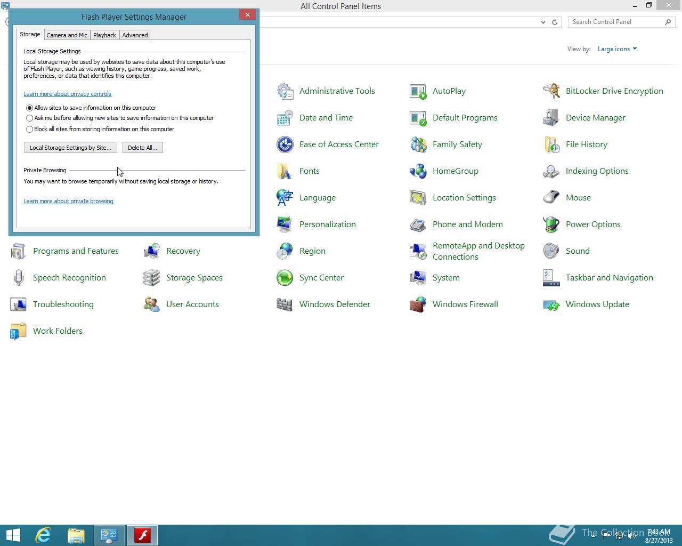
Task: Switch to the Playback tab
Action: (x=104, y=35)
